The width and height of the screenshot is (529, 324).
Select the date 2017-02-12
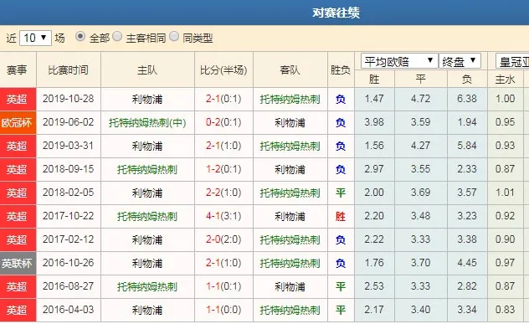click(68, 239)
